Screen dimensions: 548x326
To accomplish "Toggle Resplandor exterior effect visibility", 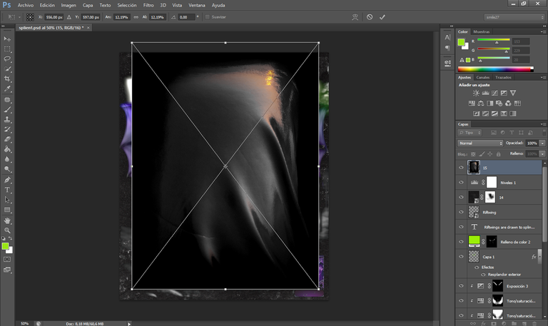I will click(483, 275).
